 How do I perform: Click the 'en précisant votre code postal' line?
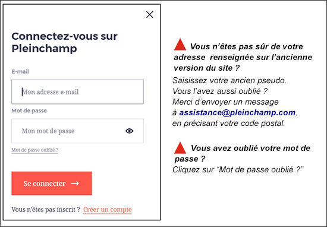(x=229, y=124)
